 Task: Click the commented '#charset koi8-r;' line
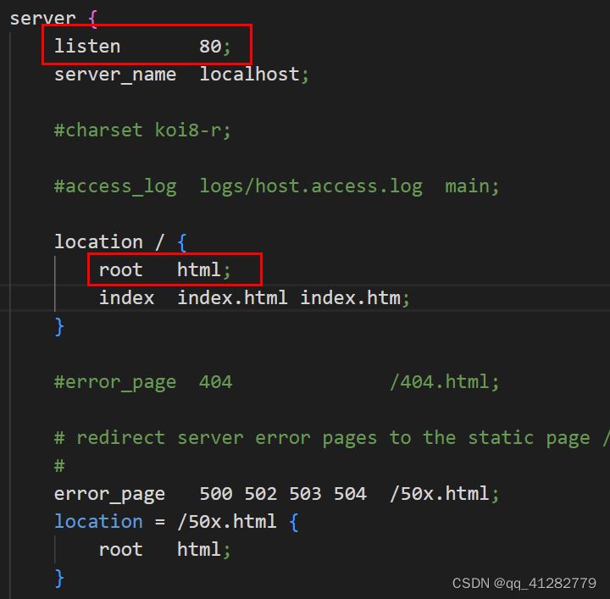coord(142,130)
